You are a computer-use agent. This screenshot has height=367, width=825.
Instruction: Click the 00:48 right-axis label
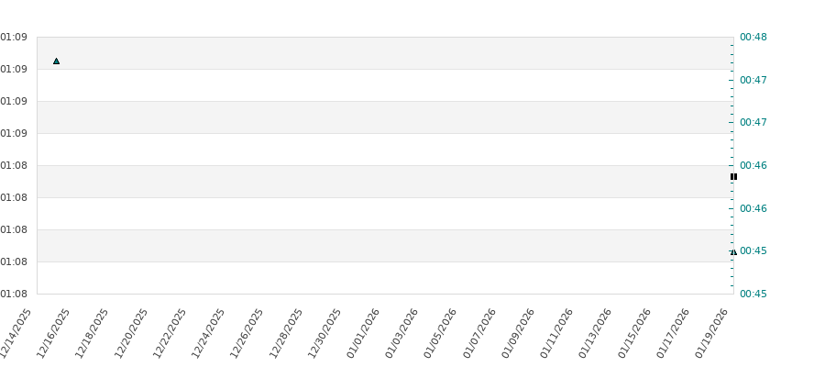click(x=753, y=38)
